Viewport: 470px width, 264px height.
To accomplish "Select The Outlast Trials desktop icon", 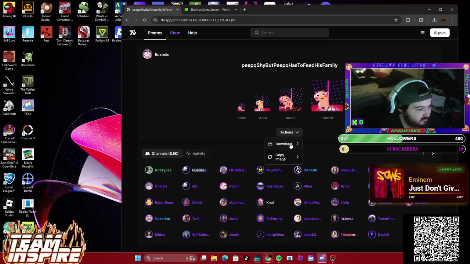I will click(x=28, y=85).
